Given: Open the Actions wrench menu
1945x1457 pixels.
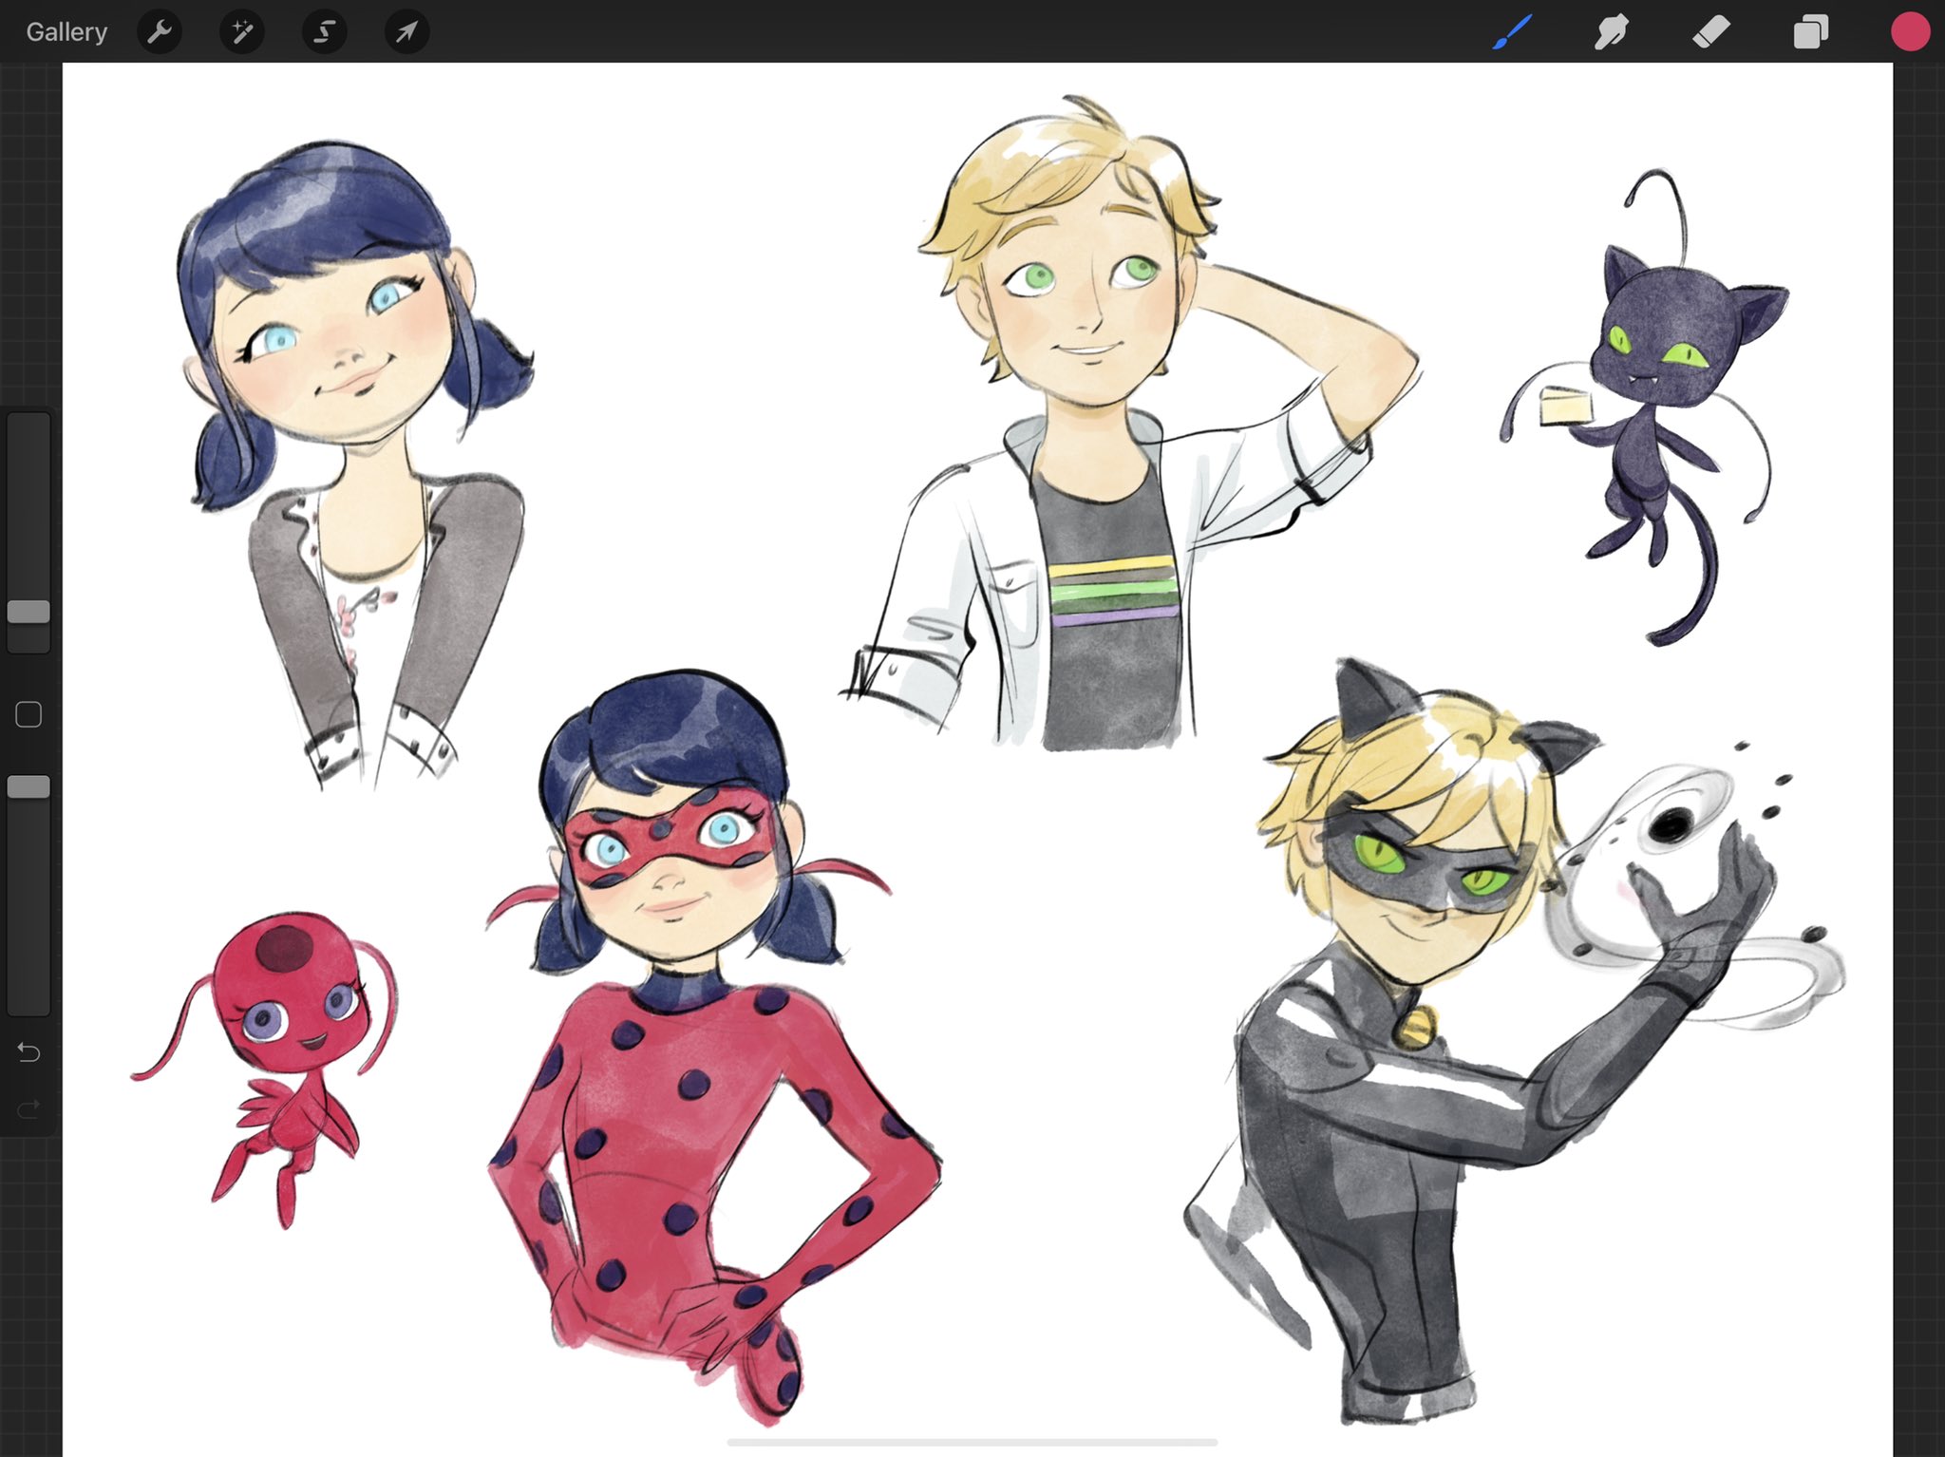Looking at the screenshot, I should click(160, 32).
